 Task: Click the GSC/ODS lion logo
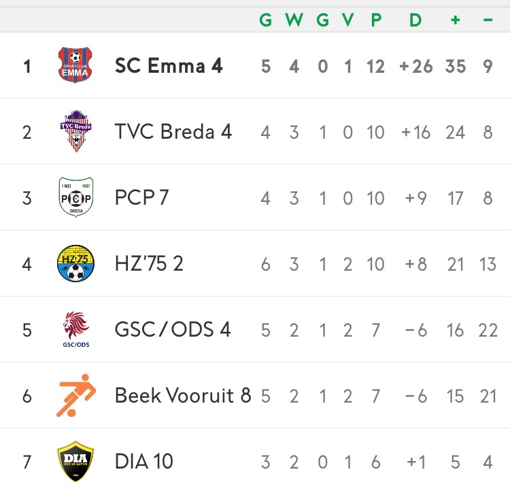click(76, 329)
